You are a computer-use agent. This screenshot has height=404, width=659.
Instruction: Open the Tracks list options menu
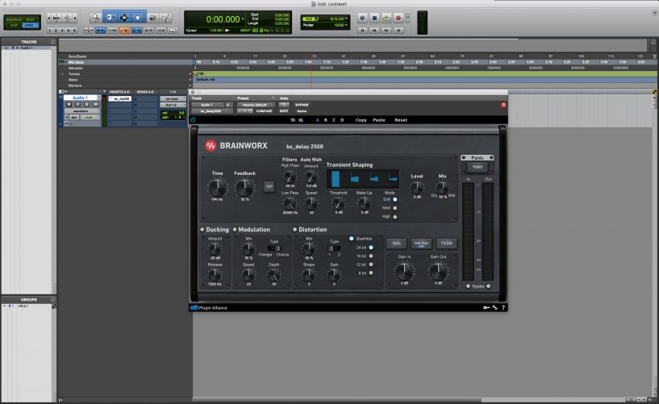53,42
